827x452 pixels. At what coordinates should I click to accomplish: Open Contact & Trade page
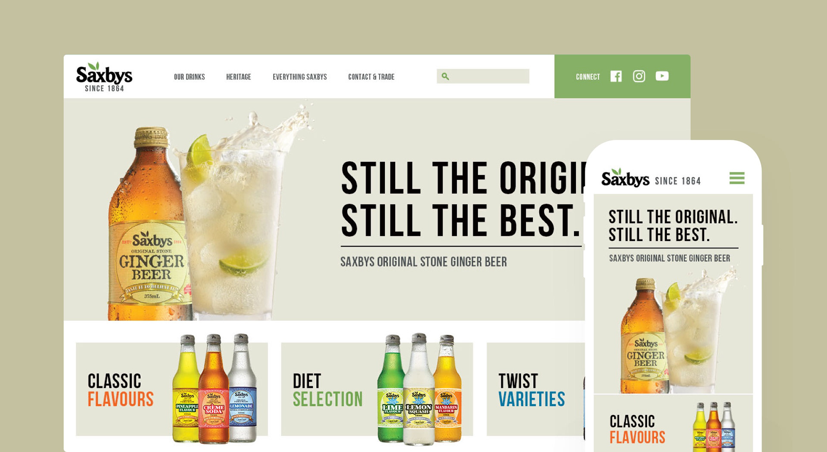click(371, 77)
